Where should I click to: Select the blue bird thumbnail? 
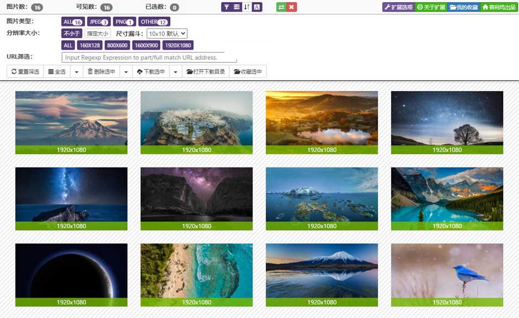[447, 275]
